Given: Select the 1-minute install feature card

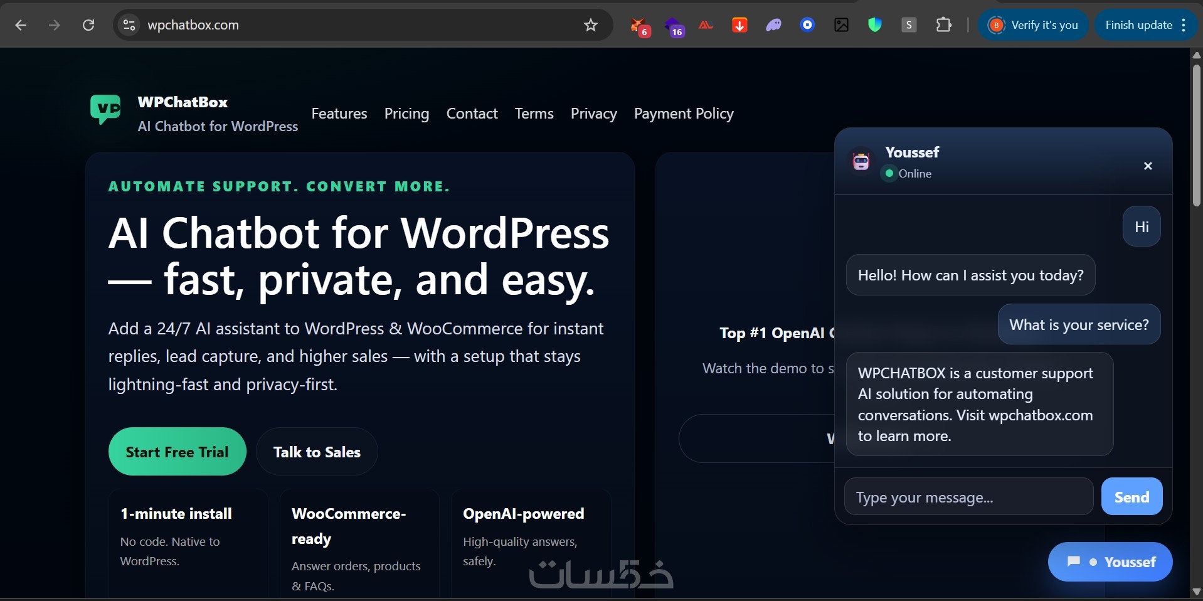Looking at the screenshot, I should 188,543.
